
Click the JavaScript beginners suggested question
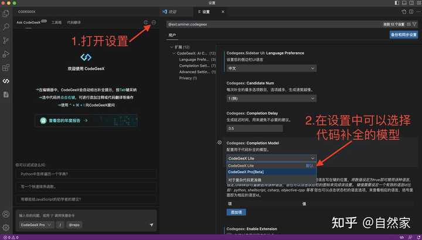[x=86, y=199]
